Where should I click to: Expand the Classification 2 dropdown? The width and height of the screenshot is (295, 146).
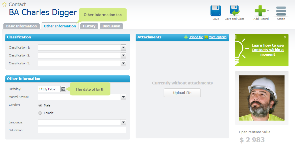click(123, 55)
